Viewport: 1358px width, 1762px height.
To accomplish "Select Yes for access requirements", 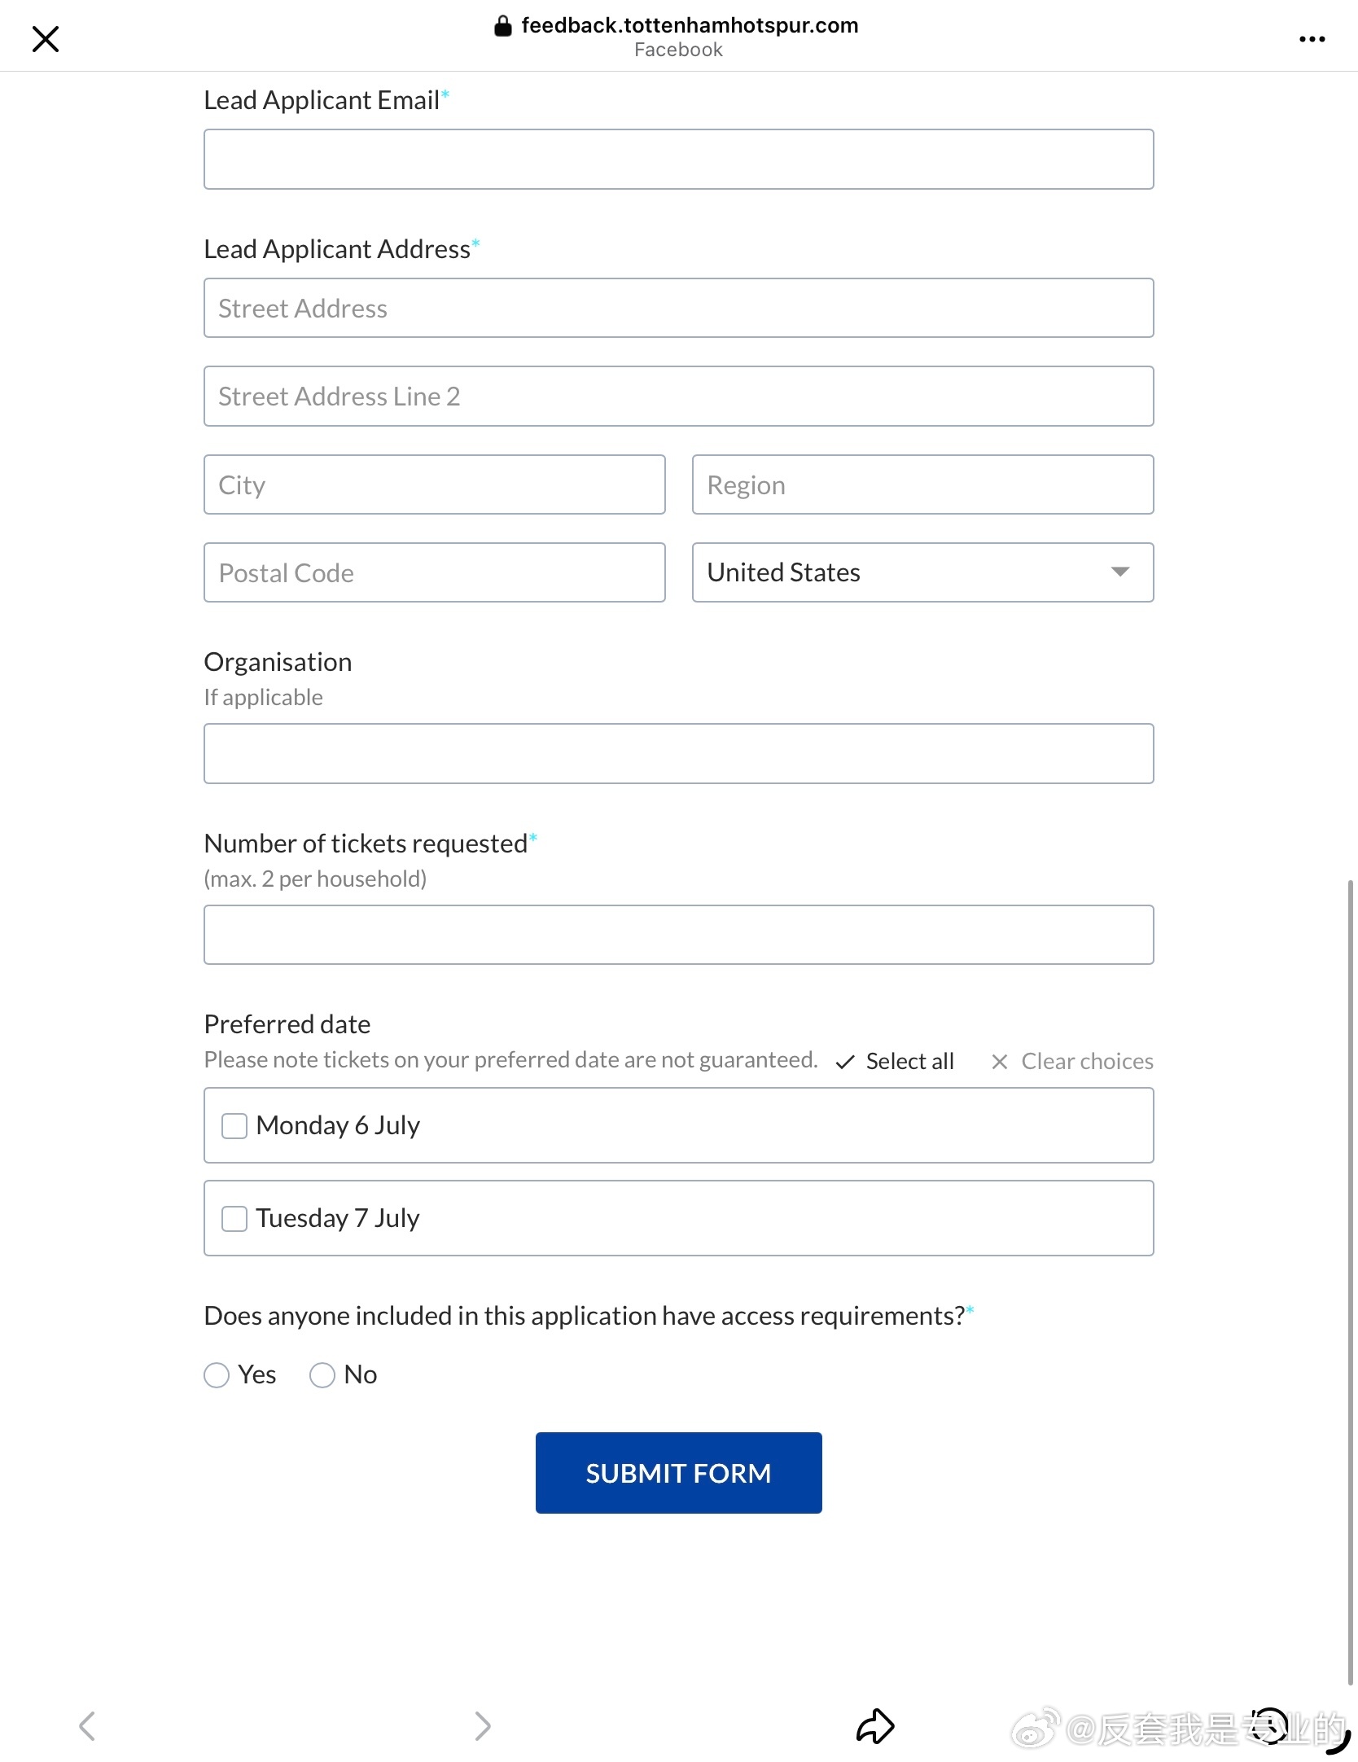I will (x=217, y=1375).
